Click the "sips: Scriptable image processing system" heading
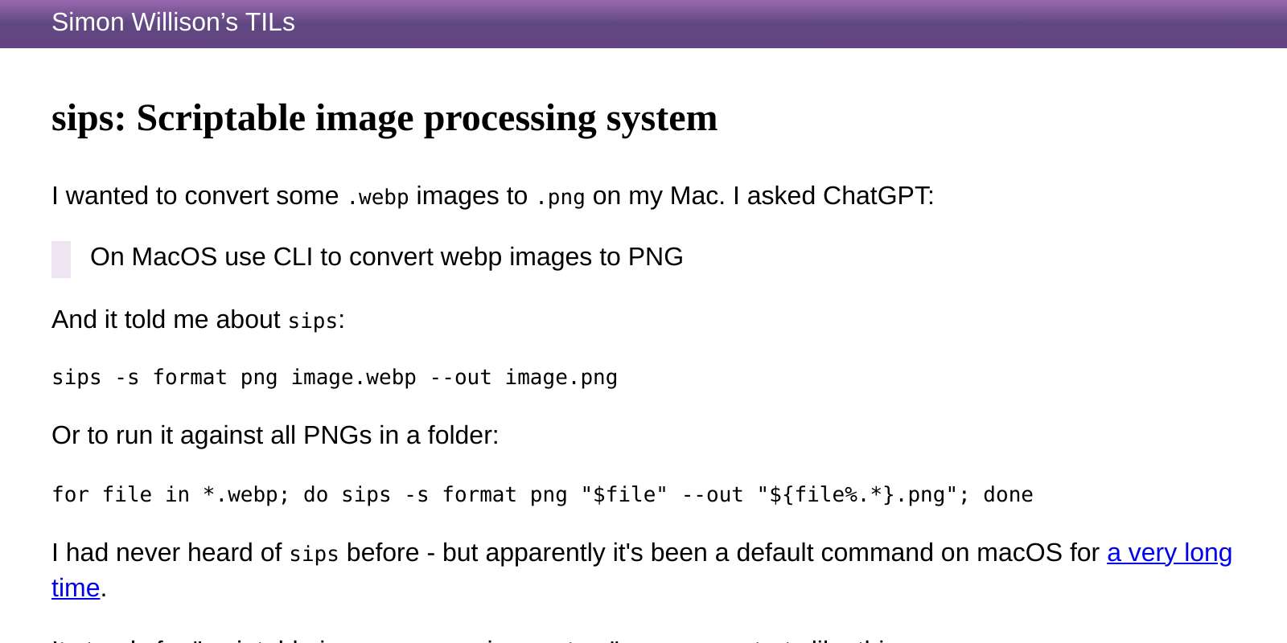The image size is (1287, 643). (384, 118)
